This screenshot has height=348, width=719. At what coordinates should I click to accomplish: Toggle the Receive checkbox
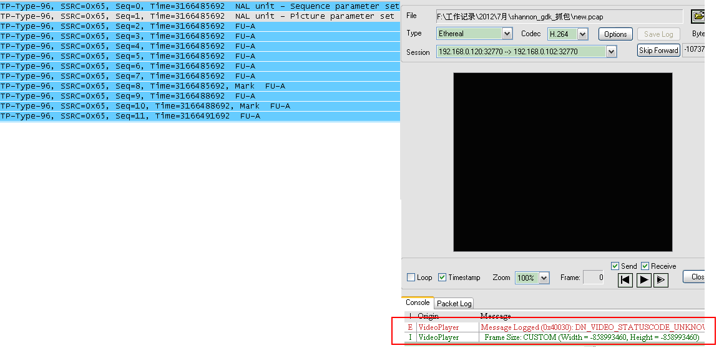pos(645,266)
